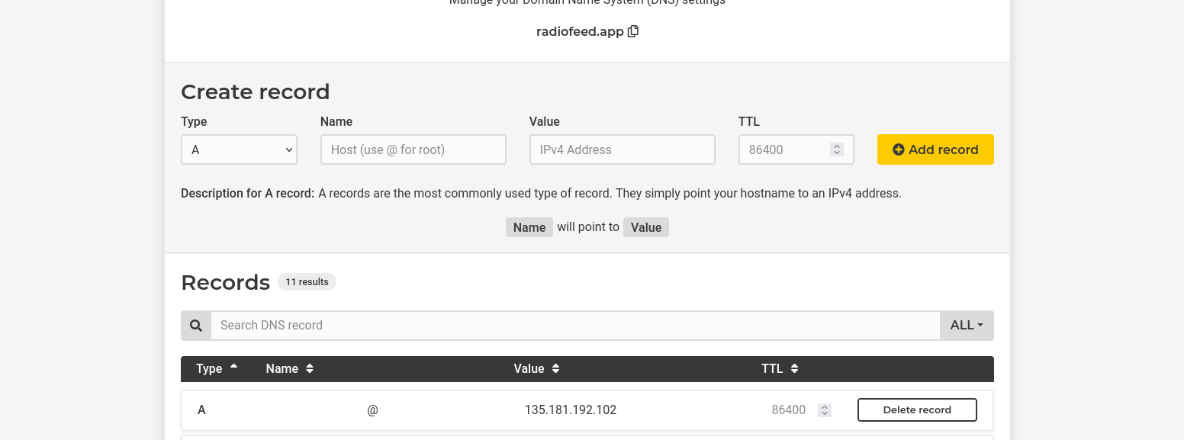This screenshot has height=440, width=1184.
Task: Click the TTL stepper in Create record
Action: (837, 149)
